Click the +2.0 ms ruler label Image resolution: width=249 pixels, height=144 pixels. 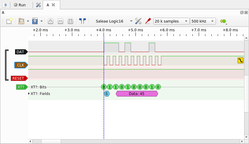pos(40,30)
